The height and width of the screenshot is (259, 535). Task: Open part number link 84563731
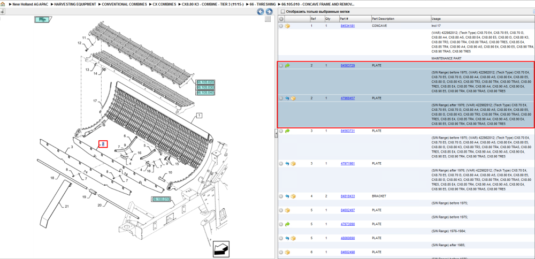[347, 131]
